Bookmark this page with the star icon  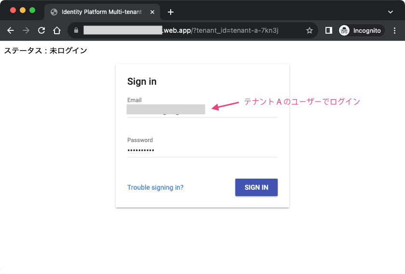(x=309, y=31)
